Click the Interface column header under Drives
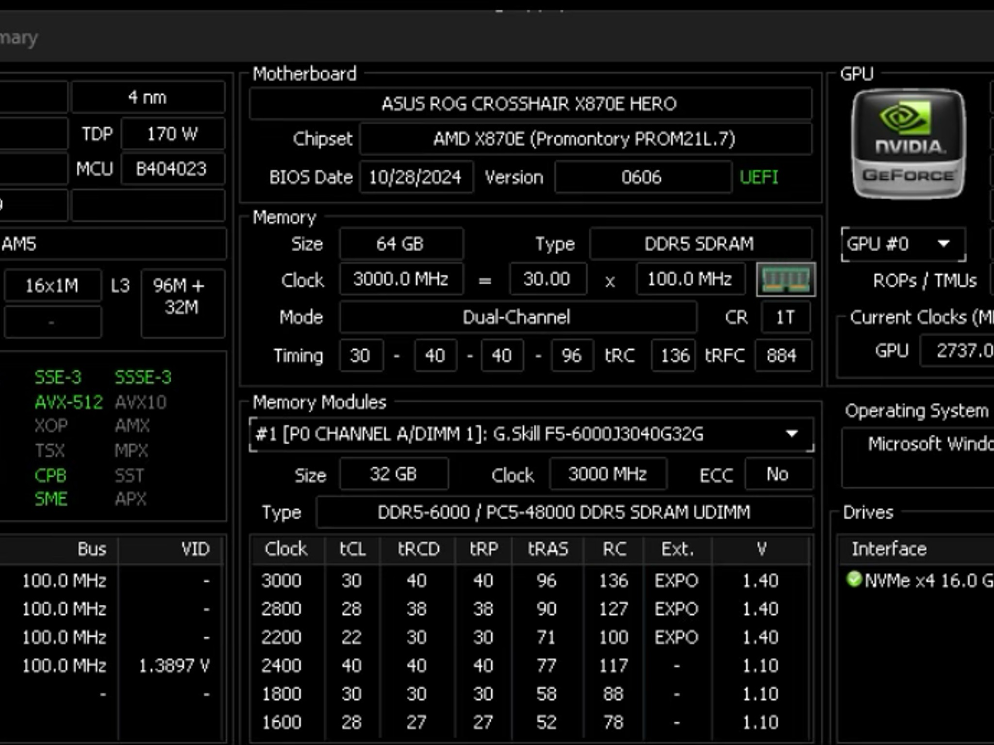Viewport: 994px width, 745px height. [x=915, y=550]
